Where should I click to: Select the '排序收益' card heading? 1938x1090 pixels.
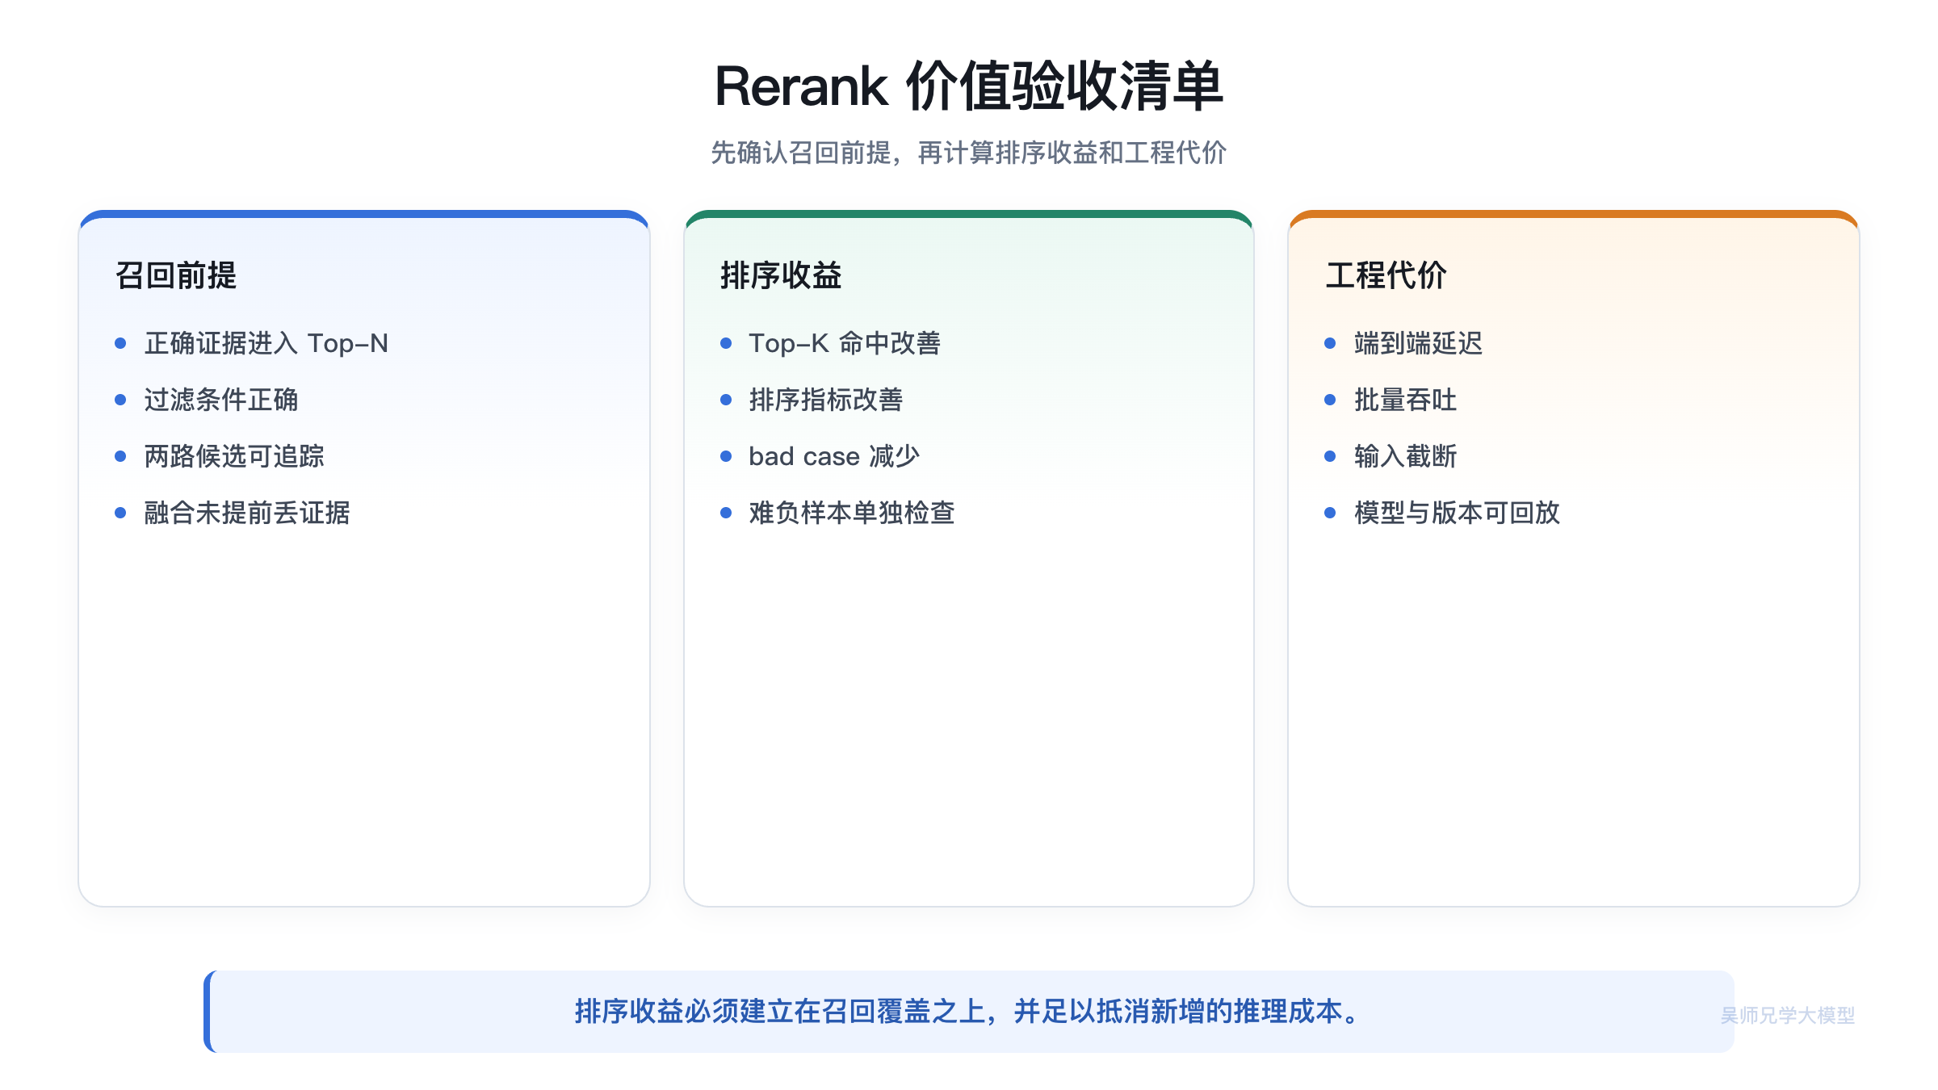coord(781,275)
